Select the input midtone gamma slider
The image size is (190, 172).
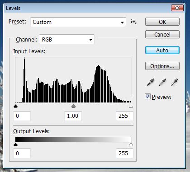73,106
